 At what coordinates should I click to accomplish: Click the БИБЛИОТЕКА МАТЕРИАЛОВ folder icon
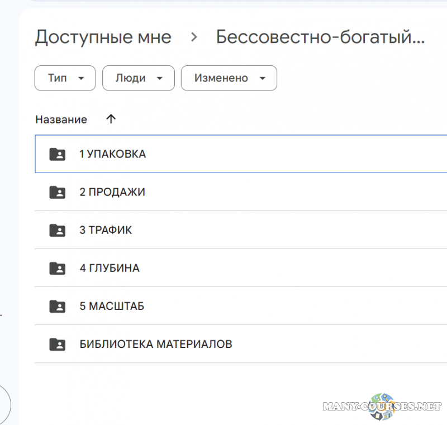[57, 344]
